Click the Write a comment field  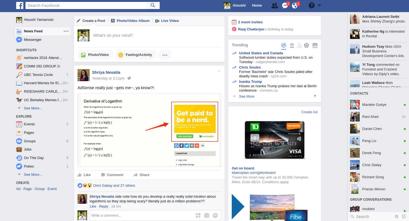coord(142,216)
